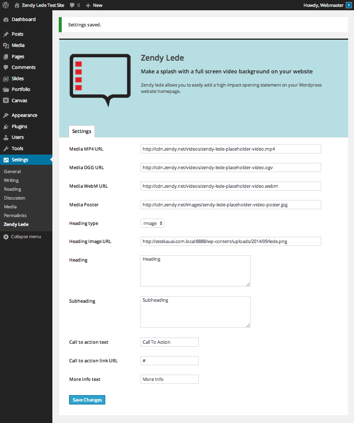Open the General settings submenu

point(12,172)
